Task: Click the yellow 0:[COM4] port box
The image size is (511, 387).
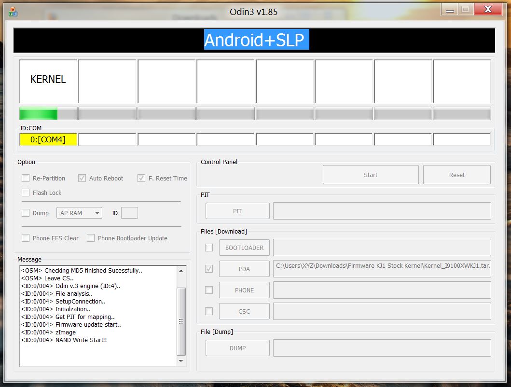Action: click(x=48, y=139)
